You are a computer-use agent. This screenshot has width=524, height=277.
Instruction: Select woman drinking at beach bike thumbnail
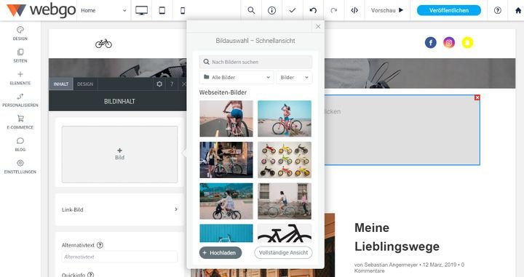(x=285, y=119)
